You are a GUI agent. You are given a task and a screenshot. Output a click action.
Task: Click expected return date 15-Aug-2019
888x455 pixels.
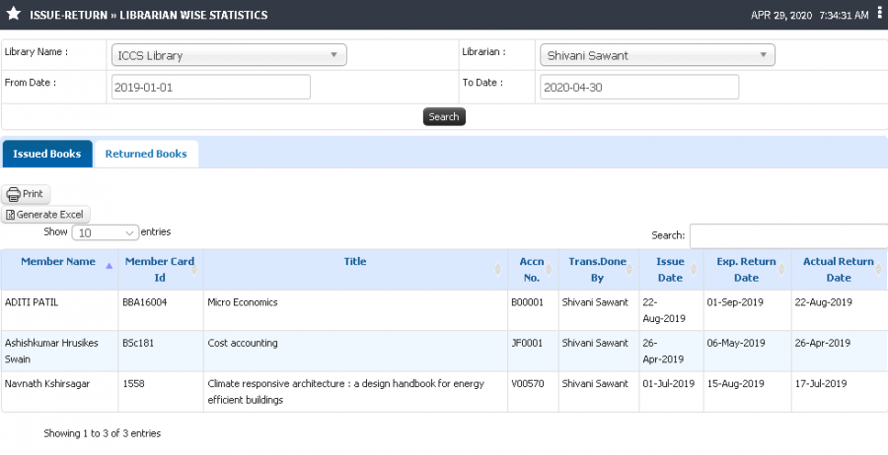coord(736,384)
